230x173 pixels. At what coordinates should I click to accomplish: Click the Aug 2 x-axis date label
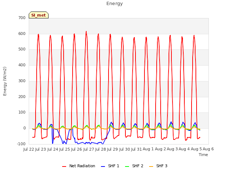point(160,149)
